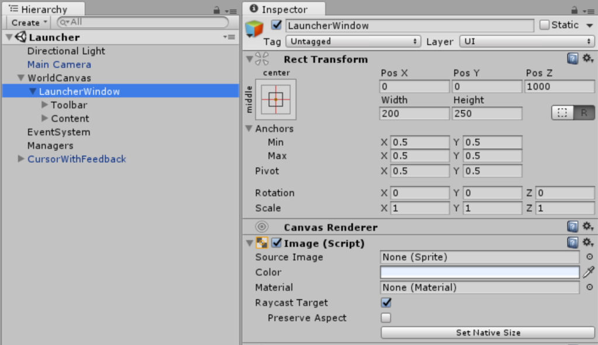Click the Anchors Min X field
The height and width of the screenshot is (345, 598).
click(x=419, y=142)
